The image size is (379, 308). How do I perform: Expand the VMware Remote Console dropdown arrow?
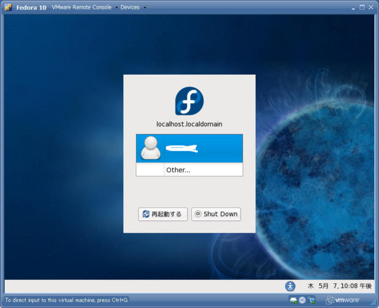tap(117, 8)
